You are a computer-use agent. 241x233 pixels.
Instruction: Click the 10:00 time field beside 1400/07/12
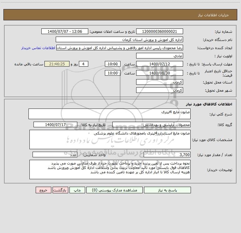pyautogui.click(x=112, y=64)
